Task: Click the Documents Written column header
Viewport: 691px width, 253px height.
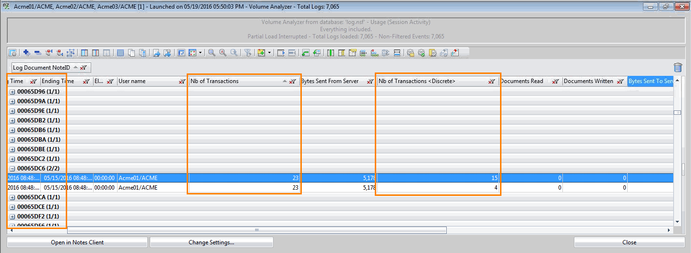Action: (x=588, y=81)
